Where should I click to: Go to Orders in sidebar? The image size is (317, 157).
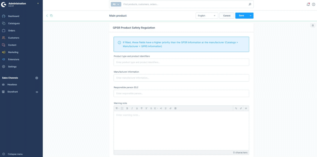tap(12, 31)
